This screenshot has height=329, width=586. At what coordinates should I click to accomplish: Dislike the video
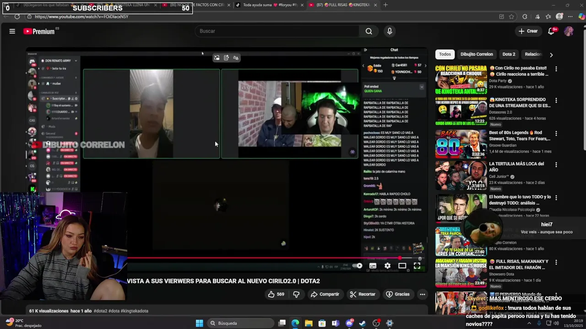click(x=296, y=294)
